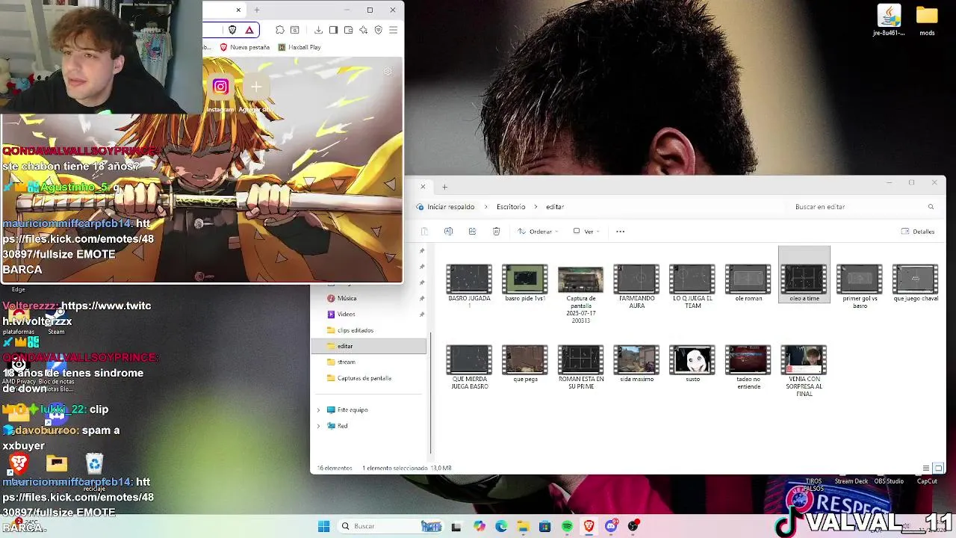
Task: Switch Explorer to large thumbnails view
Action: click(x=938, y=469)
